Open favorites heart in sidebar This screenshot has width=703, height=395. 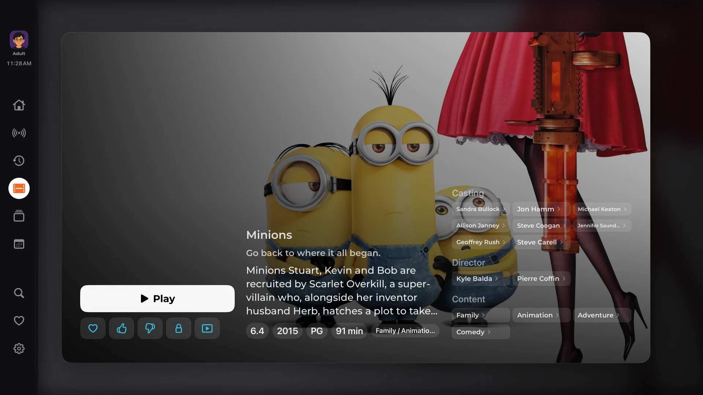(19, 321)
